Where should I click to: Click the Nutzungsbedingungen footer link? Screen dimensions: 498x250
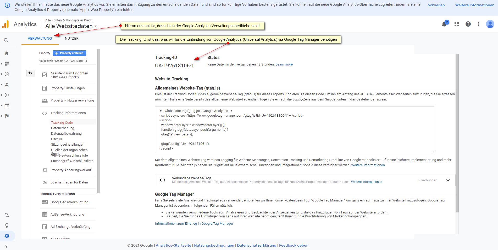pos(214,245)
